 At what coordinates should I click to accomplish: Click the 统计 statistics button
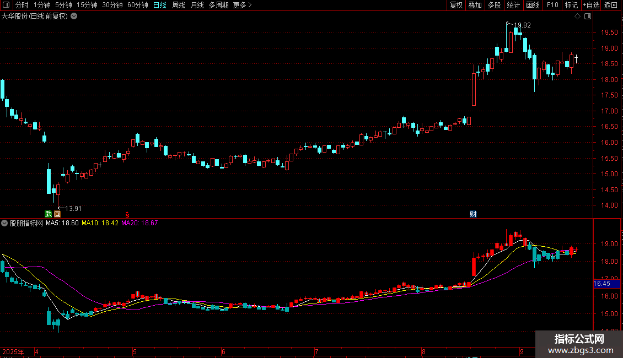(x=513, y=5)
